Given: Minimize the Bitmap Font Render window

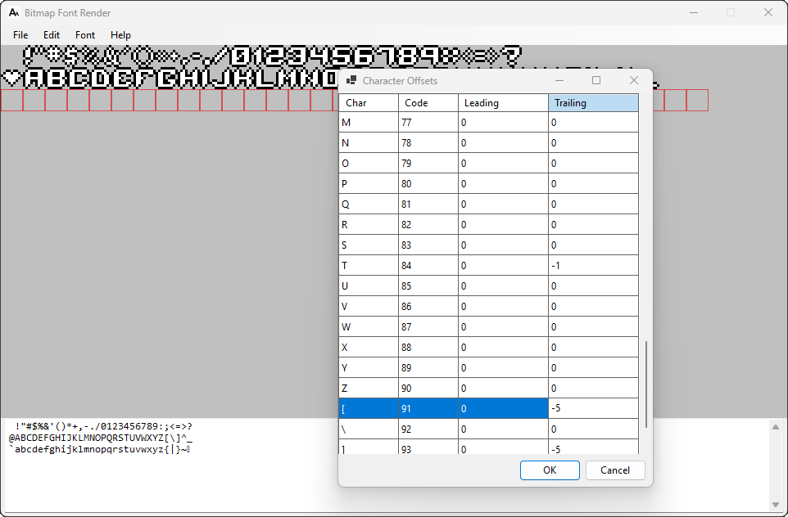Looking at the screenshot, I should point(694,12).
